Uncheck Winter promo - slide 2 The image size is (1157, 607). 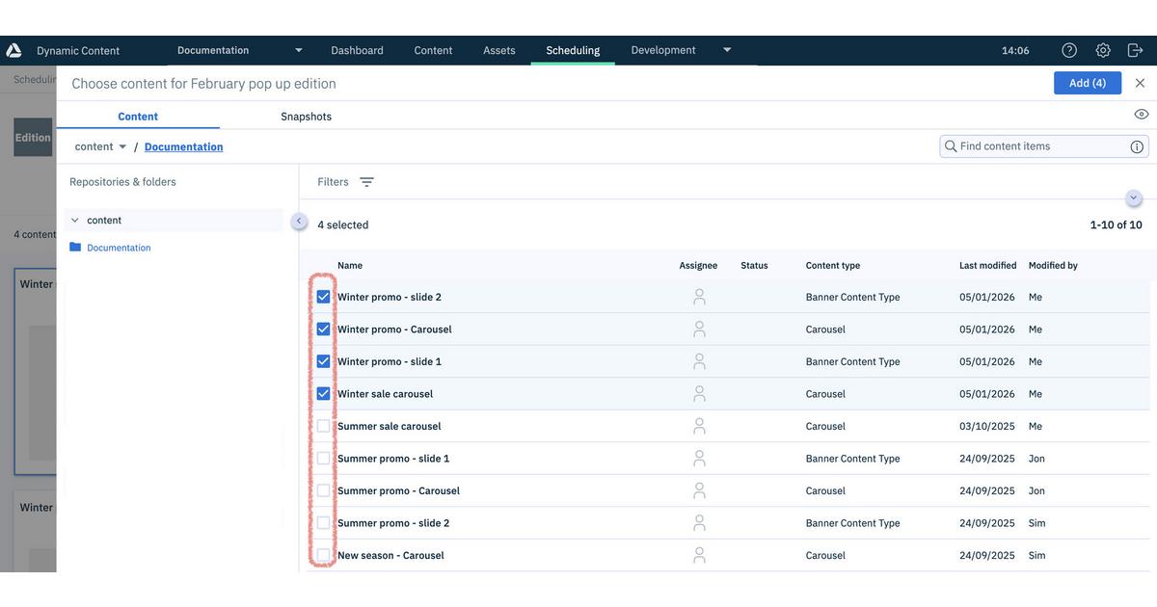pos(323,297)
